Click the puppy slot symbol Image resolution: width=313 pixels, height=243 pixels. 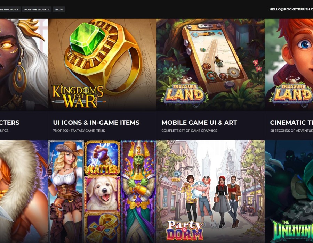(x=102, y=194)
